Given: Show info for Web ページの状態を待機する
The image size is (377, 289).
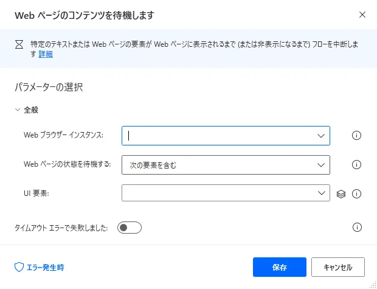Looking at the screenshot, I should coord(357,165).
